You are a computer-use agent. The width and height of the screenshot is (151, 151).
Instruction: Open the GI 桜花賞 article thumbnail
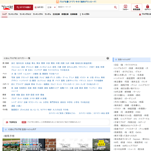(101, 145)
